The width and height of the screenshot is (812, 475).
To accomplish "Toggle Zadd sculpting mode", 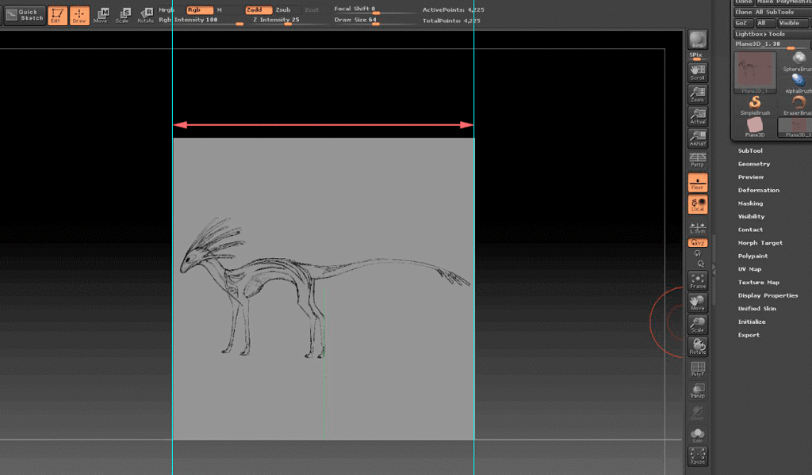I will pos(259,10).
